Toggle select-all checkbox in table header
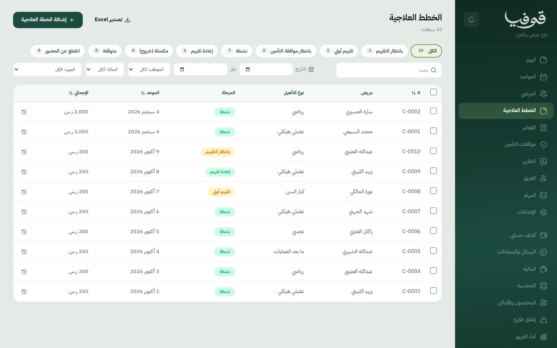557x348 pixels. 433,92
